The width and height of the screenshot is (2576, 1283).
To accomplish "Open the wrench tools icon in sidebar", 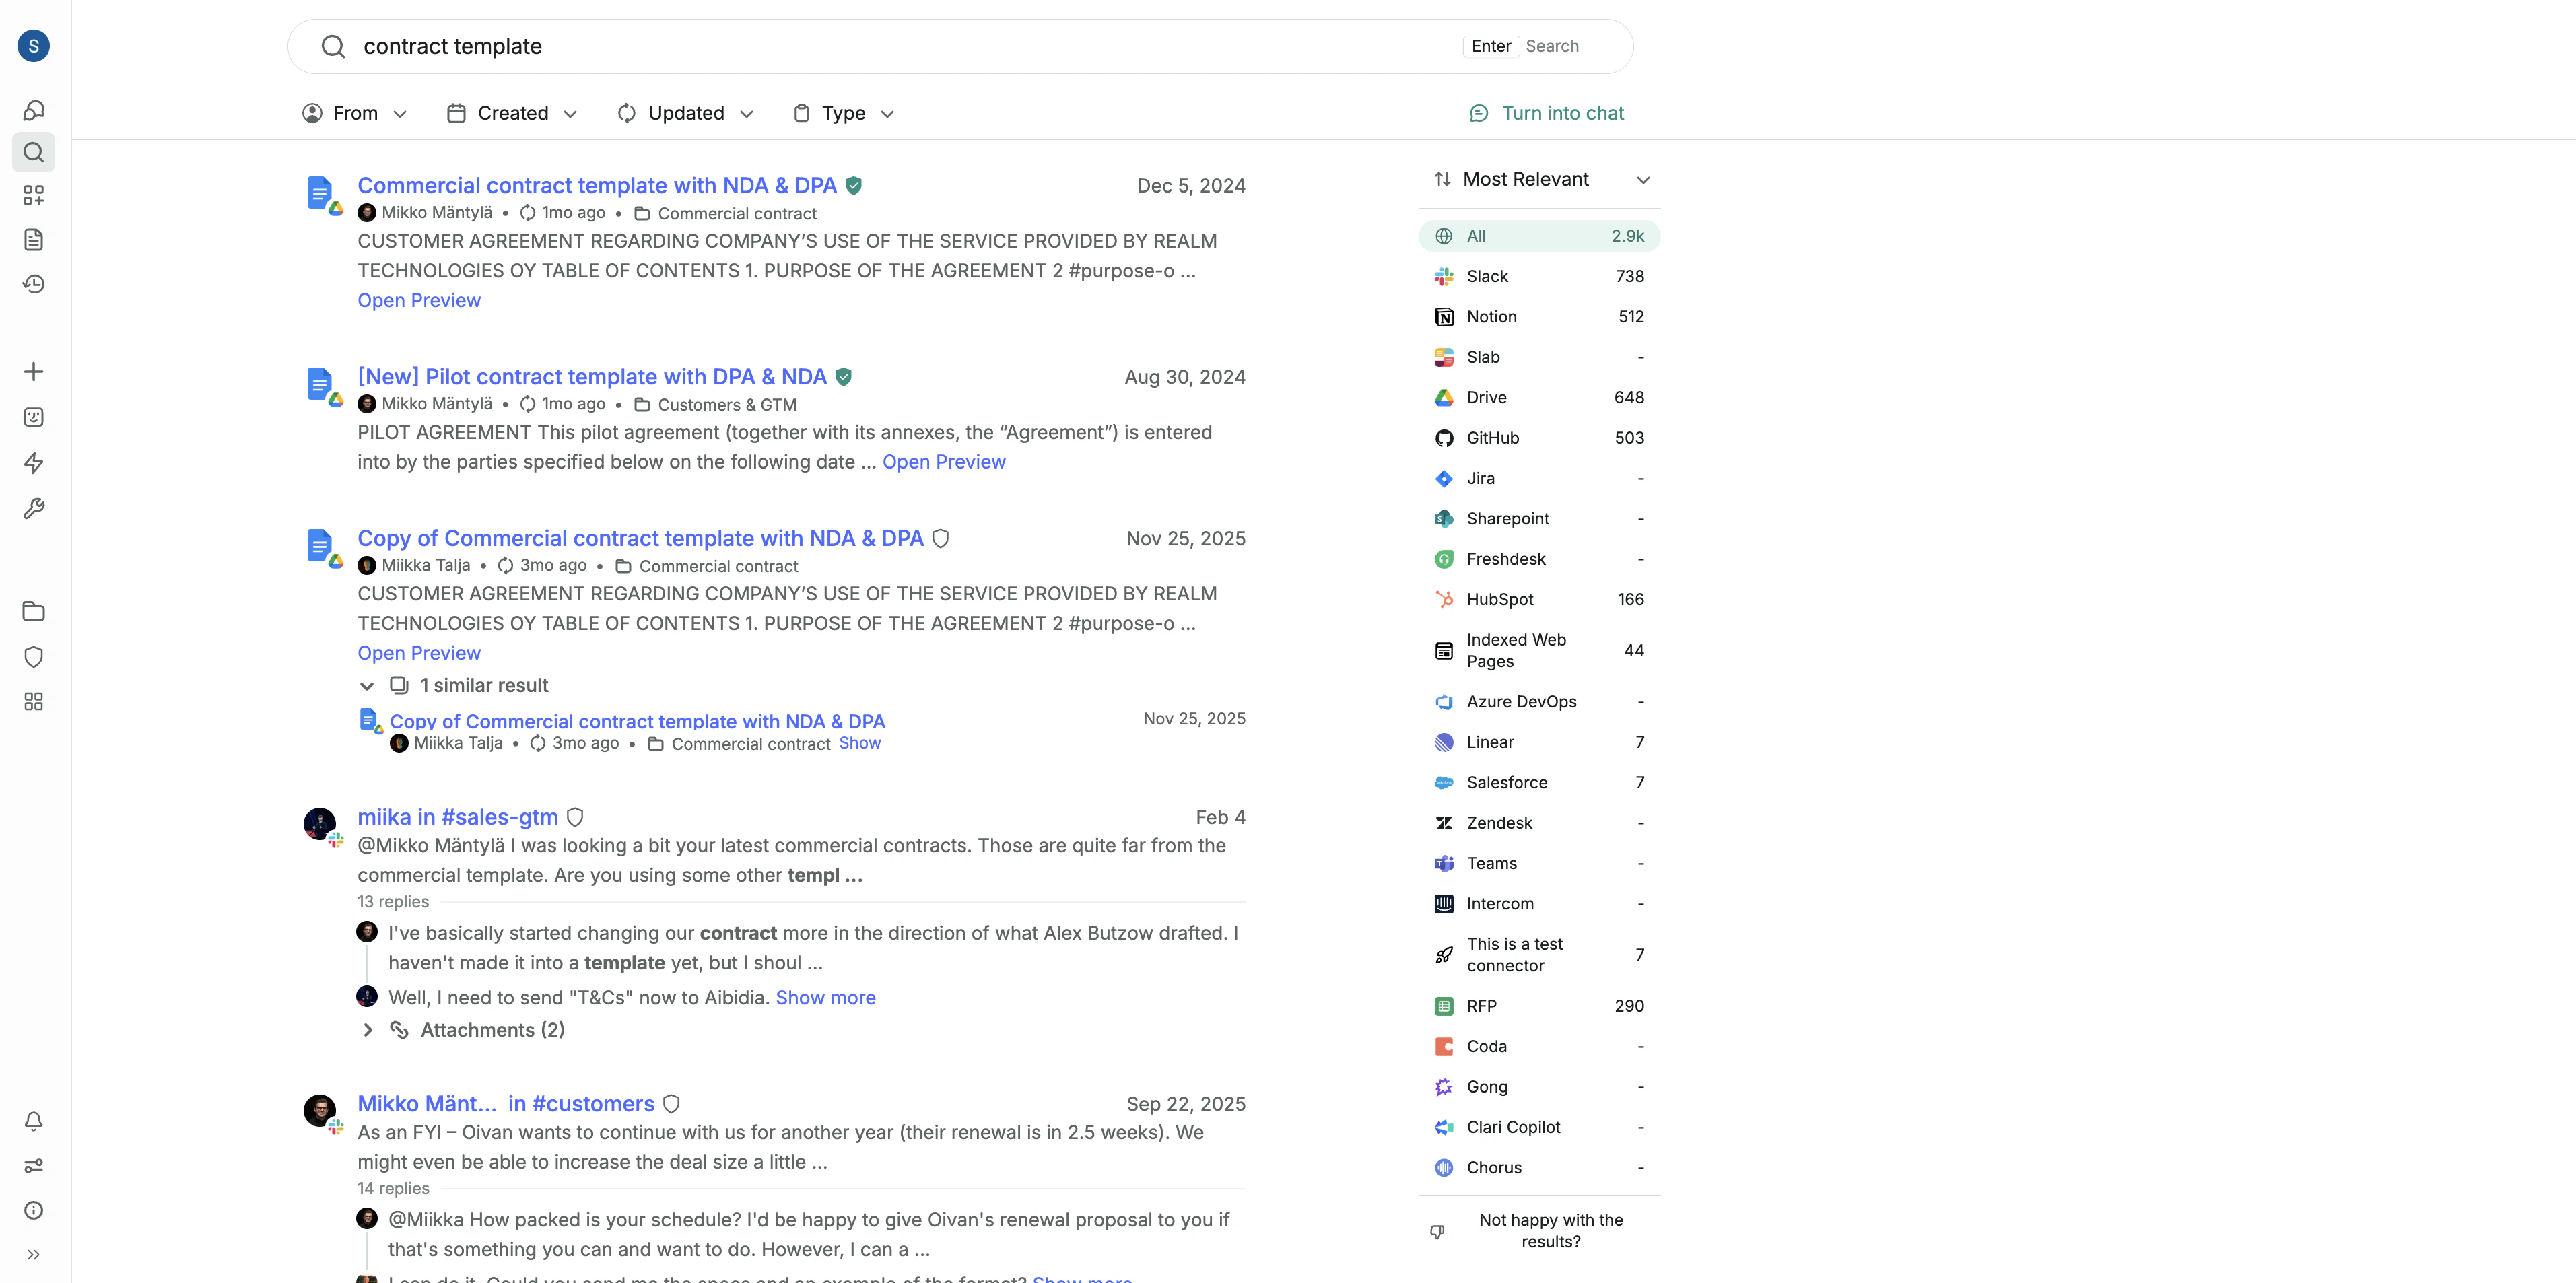I will 33,509.
